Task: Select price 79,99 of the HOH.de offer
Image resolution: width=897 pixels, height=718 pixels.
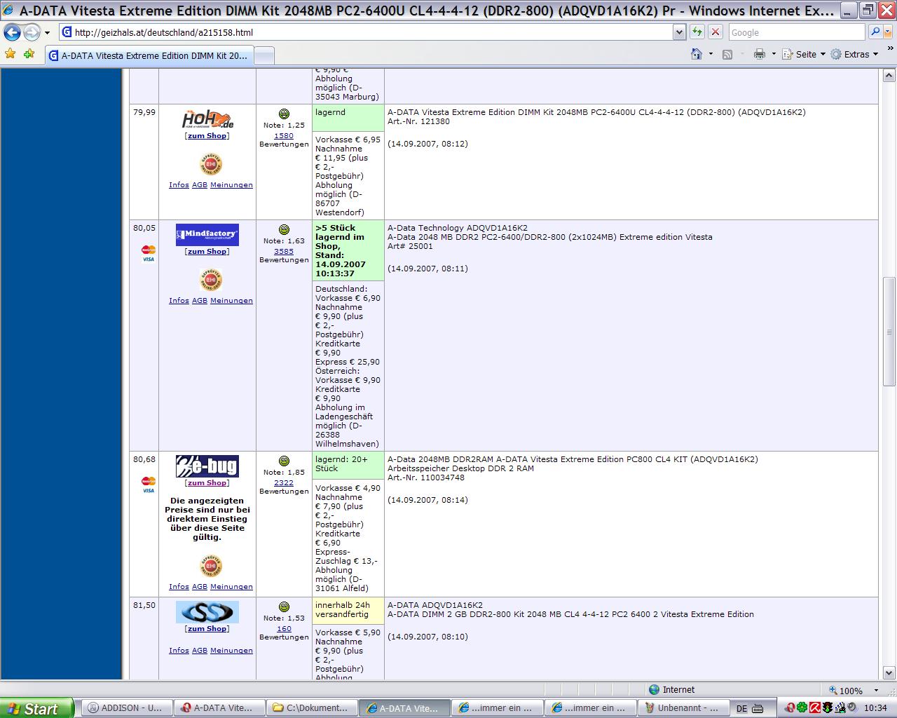Action: pos(144,112)
